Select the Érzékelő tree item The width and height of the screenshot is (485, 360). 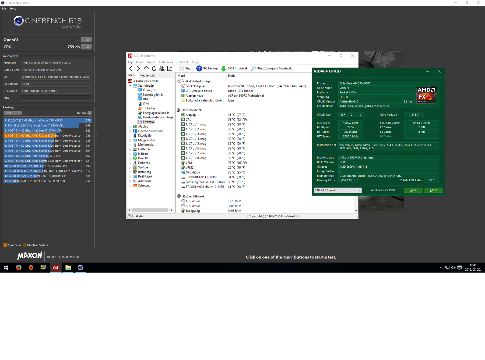click(148, 122)
